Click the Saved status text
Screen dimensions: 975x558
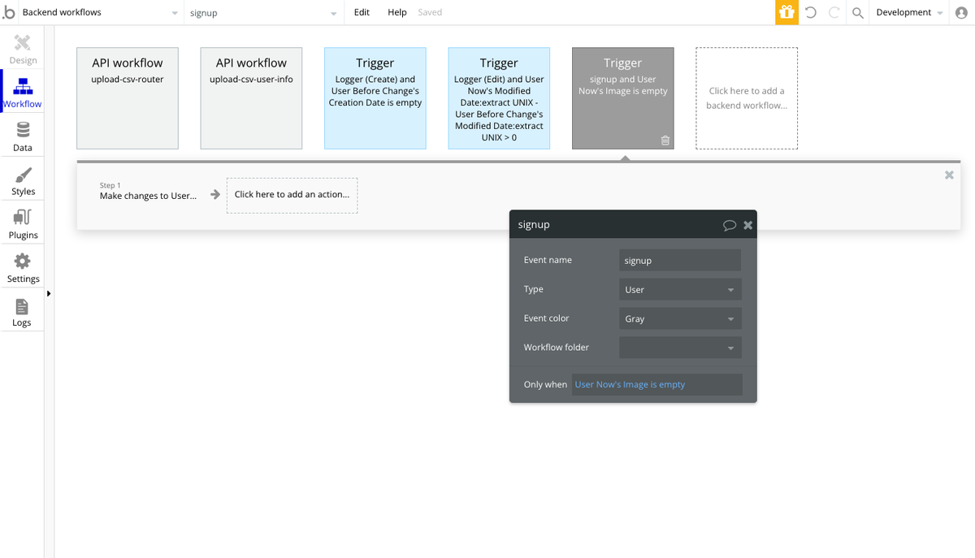[430, 12]
